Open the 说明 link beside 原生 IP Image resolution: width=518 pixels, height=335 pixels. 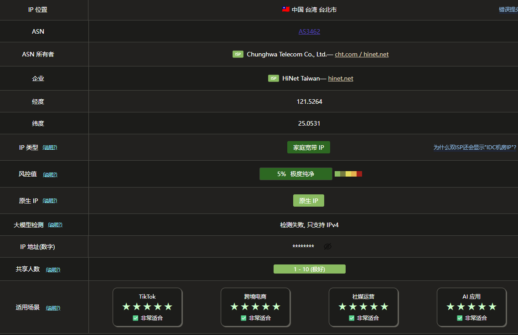[x=50, y=200]
